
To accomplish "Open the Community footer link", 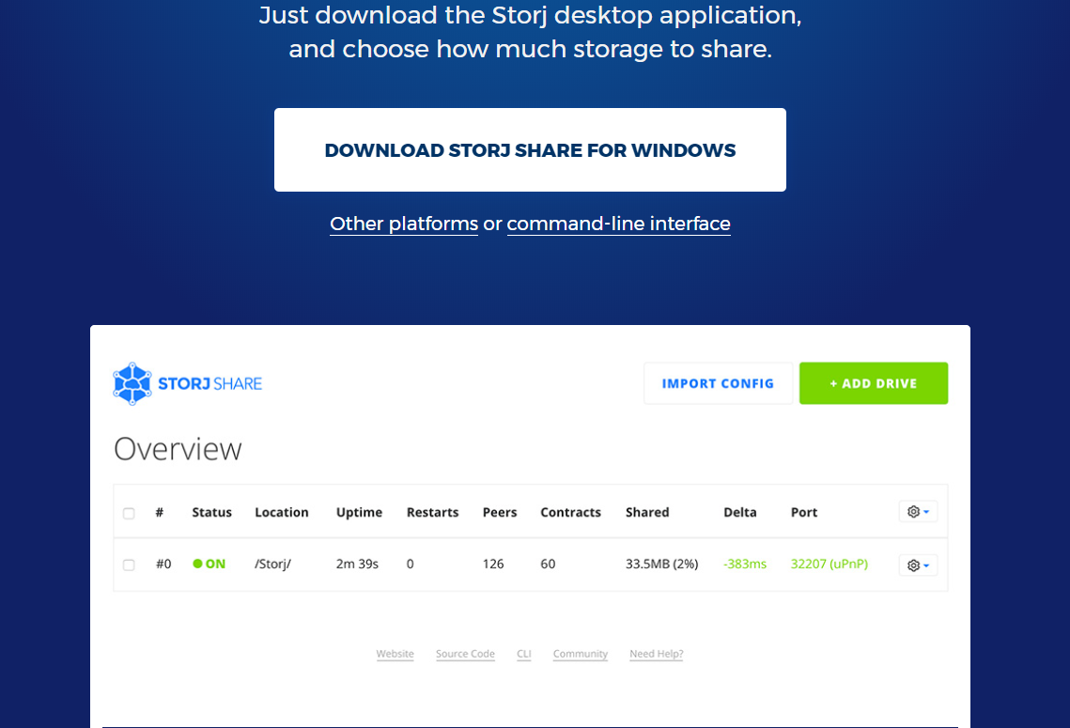I will [x=580, y=654].
